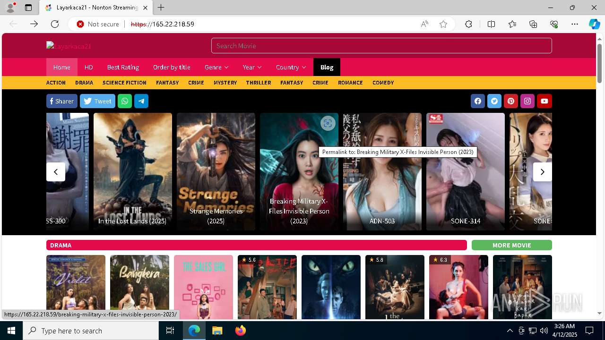View Not secure site information
Image resolution: width=605 pixels, height=340 pixels.
[98, 24]
